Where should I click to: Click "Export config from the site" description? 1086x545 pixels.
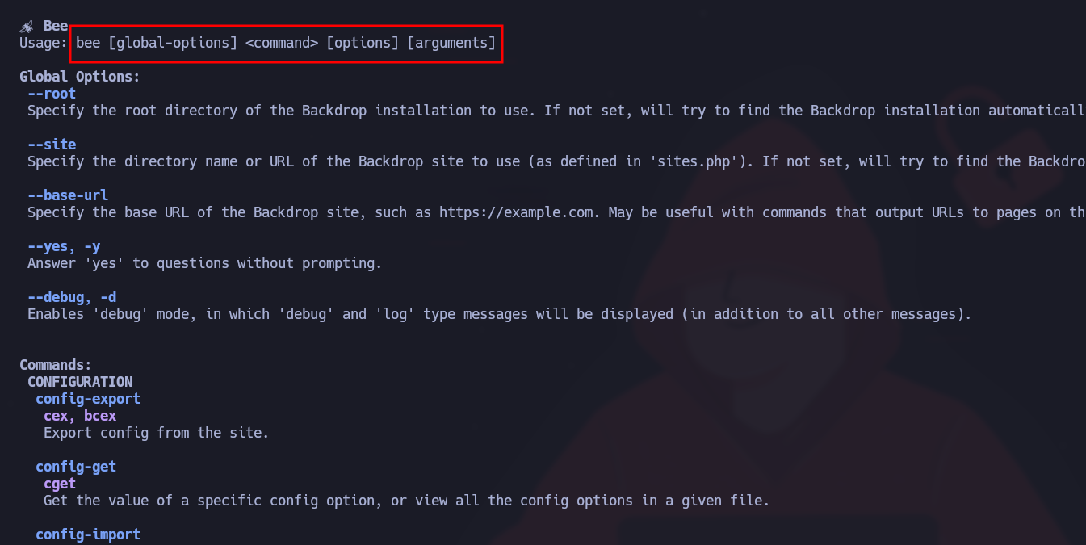(156, 433)
